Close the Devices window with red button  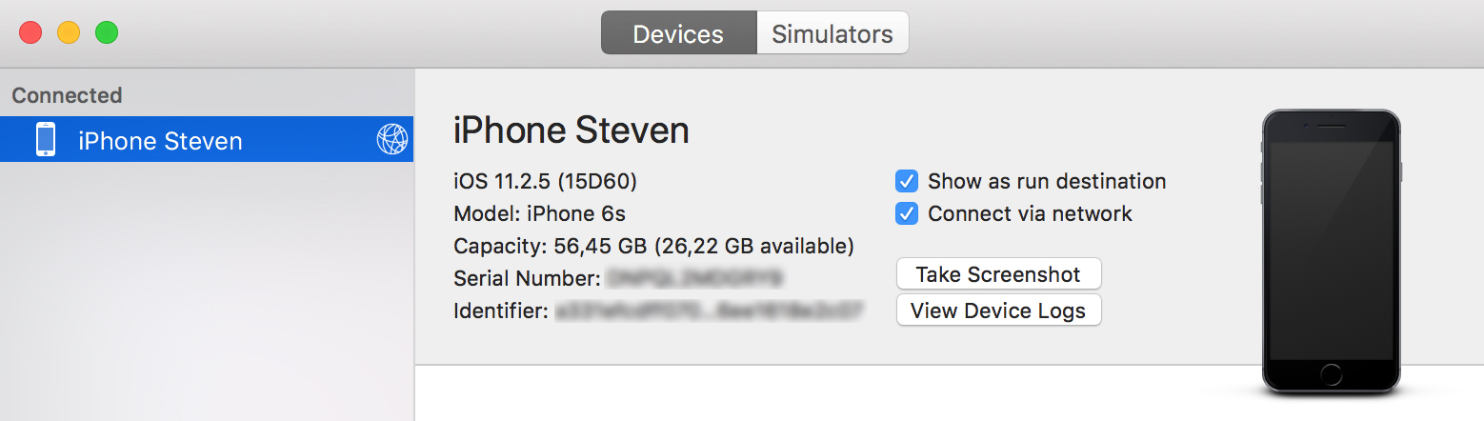(30, 32)
